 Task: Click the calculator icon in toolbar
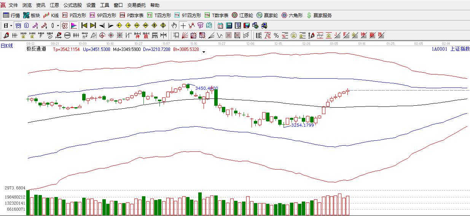229,25
